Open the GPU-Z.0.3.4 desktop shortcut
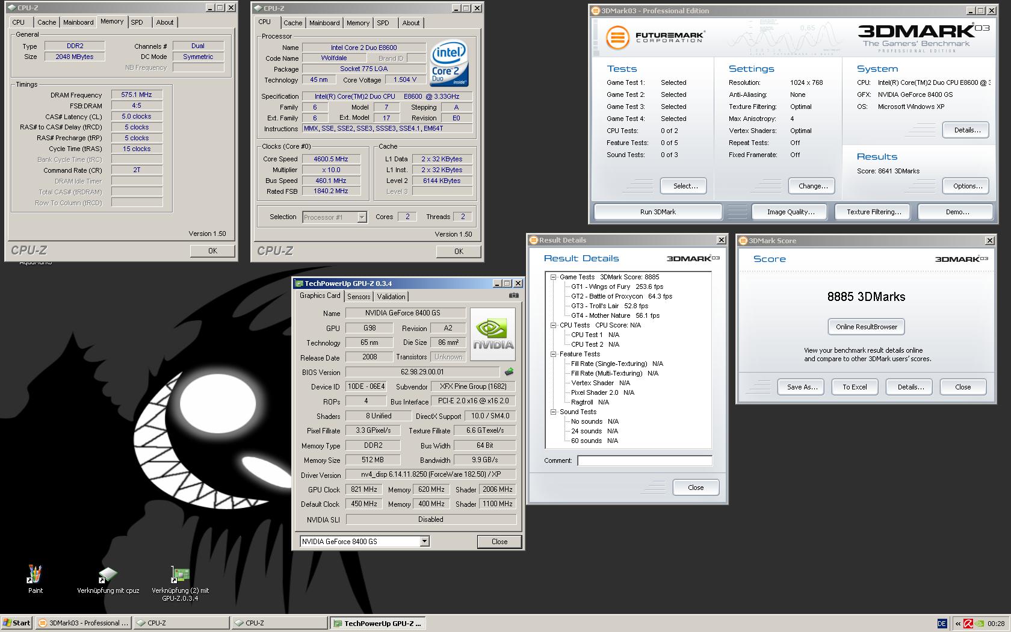1011x632 pixels. tap(180, 583)
